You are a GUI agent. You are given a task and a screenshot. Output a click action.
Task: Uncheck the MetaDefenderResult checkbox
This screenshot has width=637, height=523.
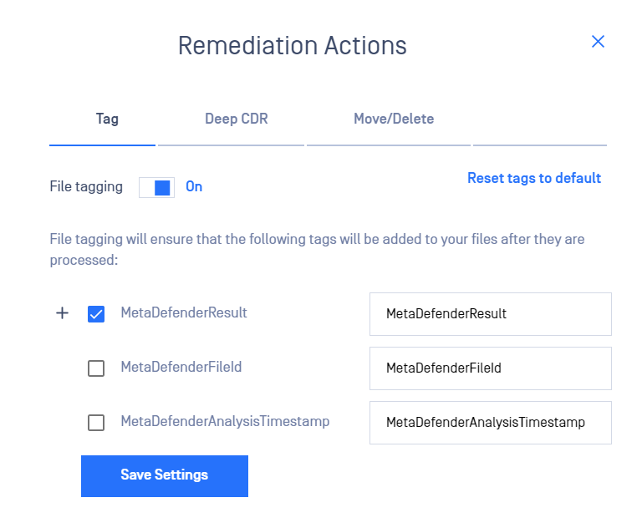click(x=96, y=314)
